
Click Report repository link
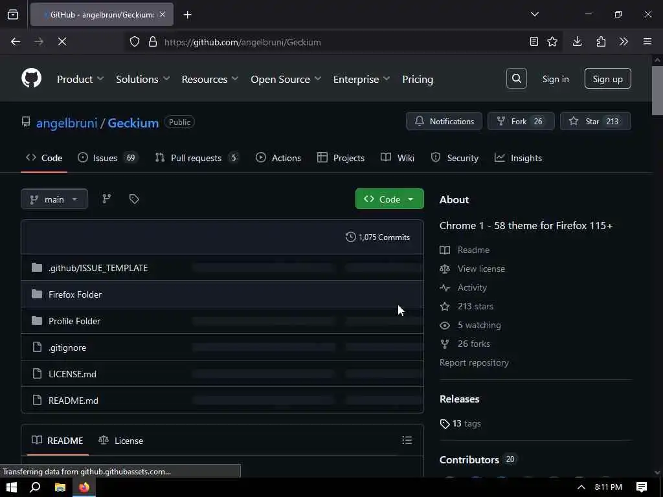click(474, 362)
